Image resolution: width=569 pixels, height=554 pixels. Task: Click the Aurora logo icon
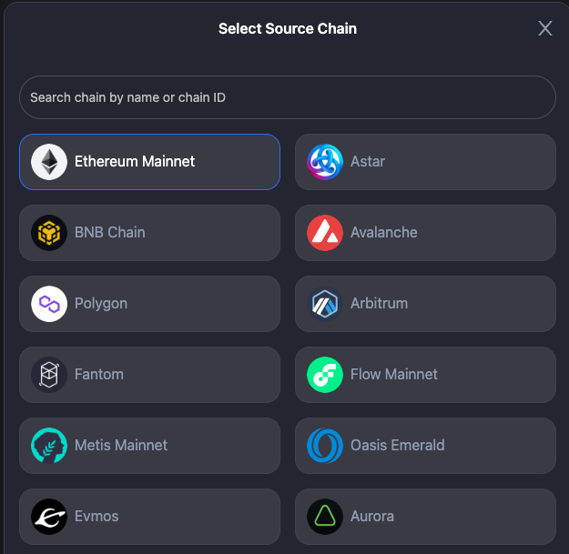[x=325, y=517]
